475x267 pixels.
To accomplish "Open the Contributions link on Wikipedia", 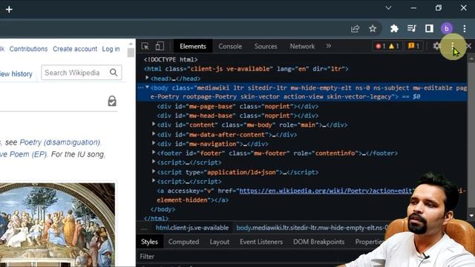I will 28,49.
